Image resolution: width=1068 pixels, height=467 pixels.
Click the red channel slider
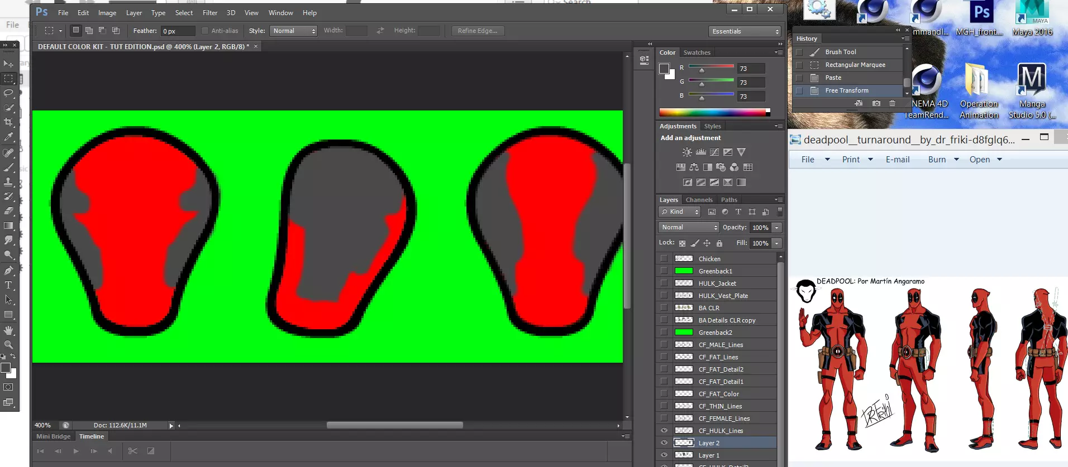711,67
